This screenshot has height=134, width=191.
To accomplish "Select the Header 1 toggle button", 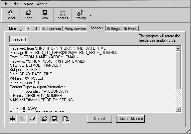I will click(x=19, y=39).
